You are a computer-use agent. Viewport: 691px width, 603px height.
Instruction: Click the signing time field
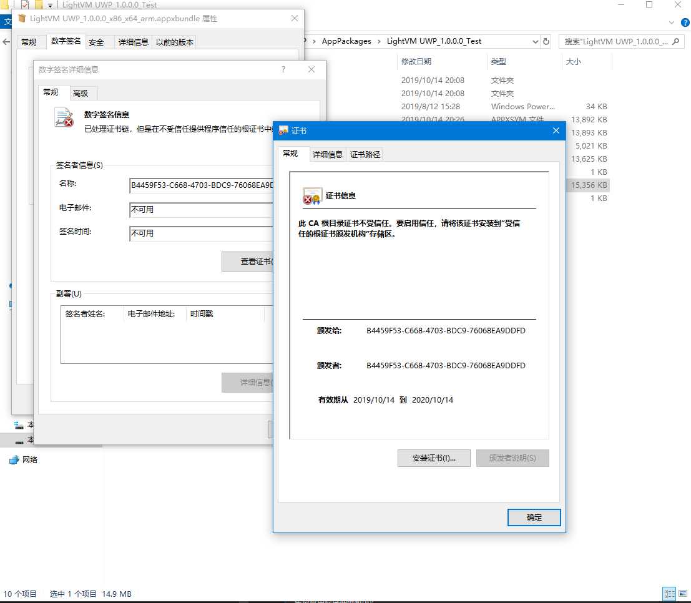point(202,233)
